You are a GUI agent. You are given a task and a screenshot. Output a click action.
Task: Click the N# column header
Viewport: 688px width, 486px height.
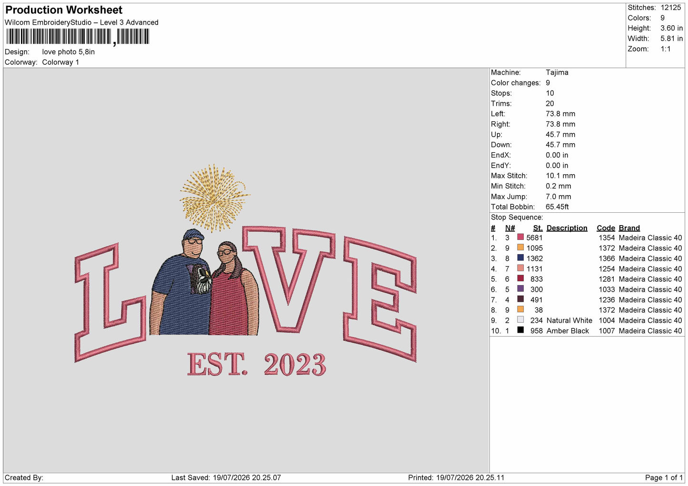[510, 228]
